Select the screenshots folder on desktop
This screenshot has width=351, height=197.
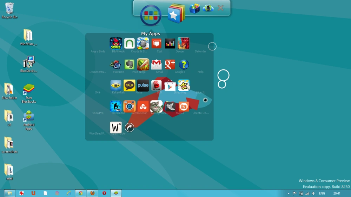pos(9,145)
